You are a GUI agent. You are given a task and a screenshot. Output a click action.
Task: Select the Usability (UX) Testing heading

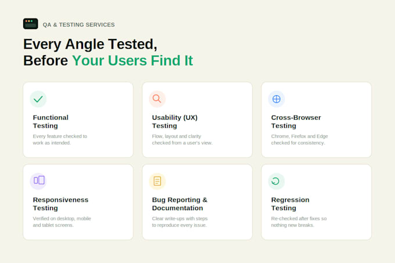click(x=175, y=121)
